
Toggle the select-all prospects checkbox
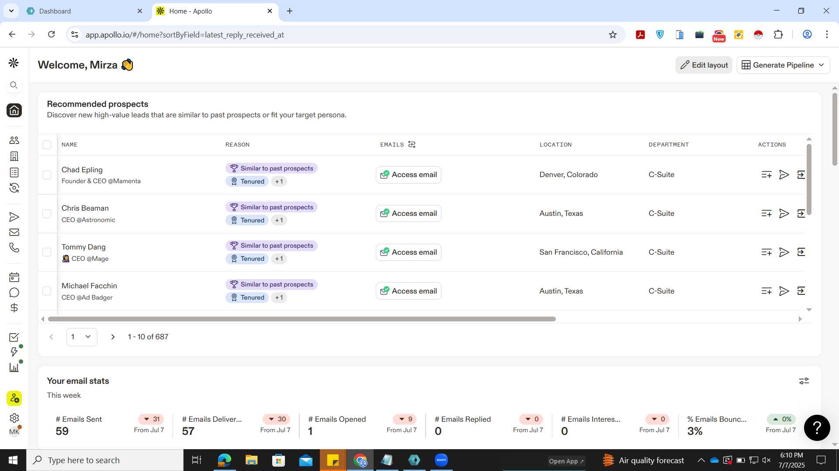(47, 145)
